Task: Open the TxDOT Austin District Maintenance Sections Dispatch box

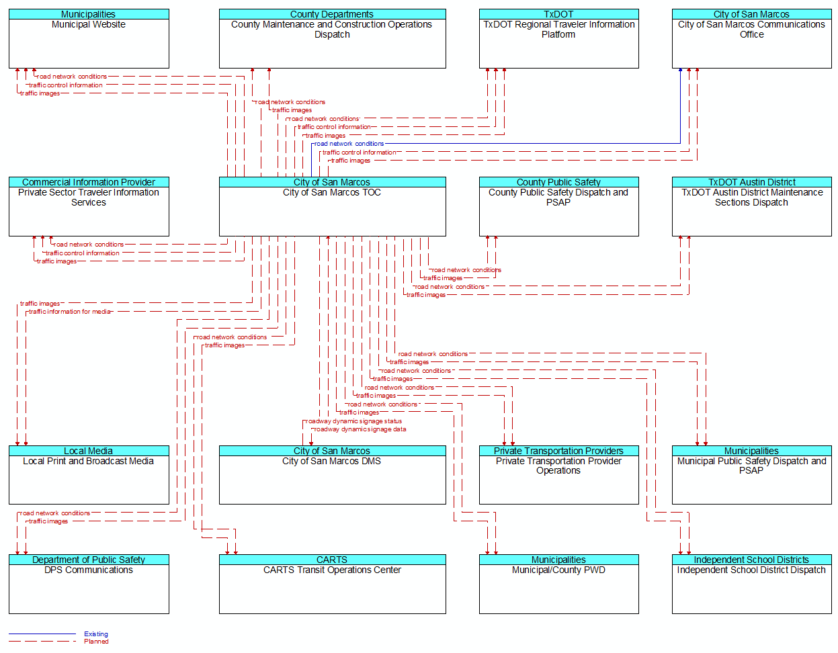Action: coord(751,207)
